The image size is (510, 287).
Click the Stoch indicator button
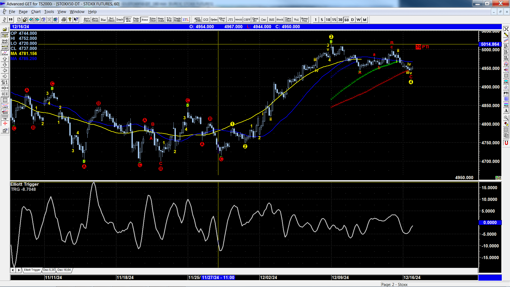point(280,20)
